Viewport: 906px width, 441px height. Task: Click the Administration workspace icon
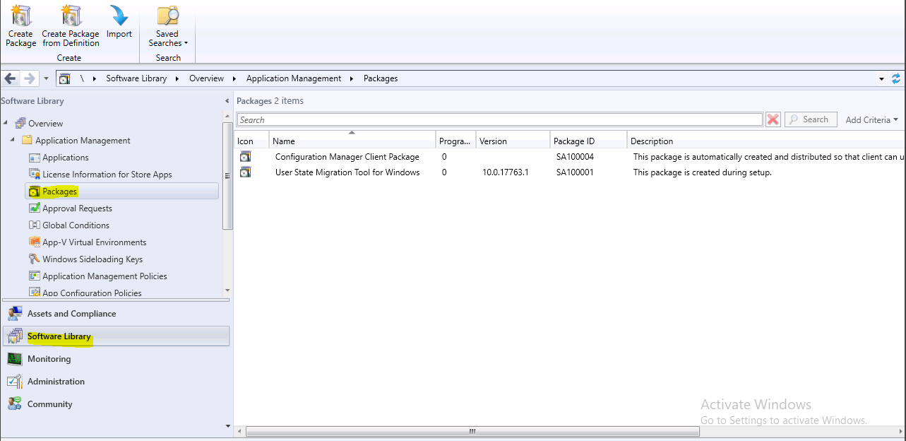[14, 382]
